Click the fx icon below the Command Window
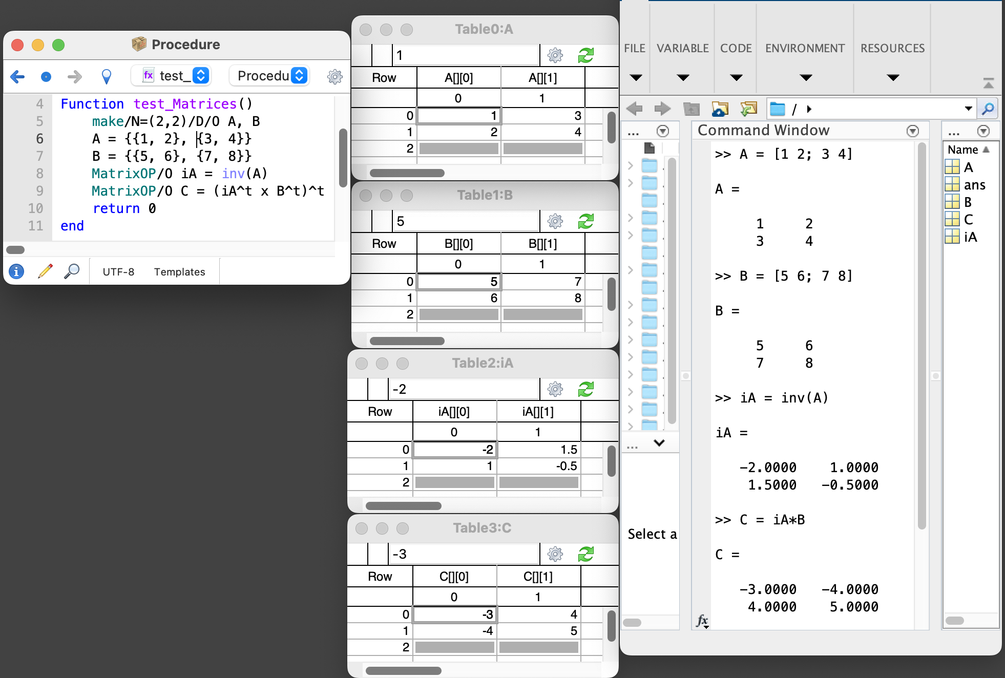The width and height of the screenshot is (1005, 678). pos(701,620)
